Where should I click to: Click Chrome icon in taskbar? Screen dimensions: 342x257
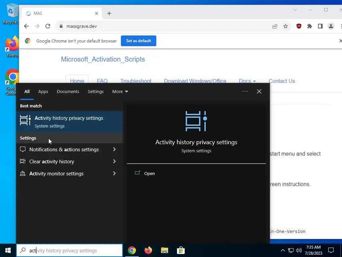point(132,250)
